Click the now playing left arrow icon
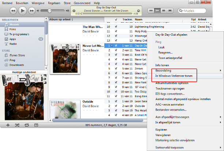This screenshot has width=224, height=151. click(x=74, y=11)
